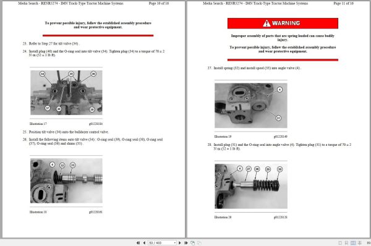Switch to continuous page layout
The height and width of the screenshot is (246, 371).
click(x=346, y=243)
